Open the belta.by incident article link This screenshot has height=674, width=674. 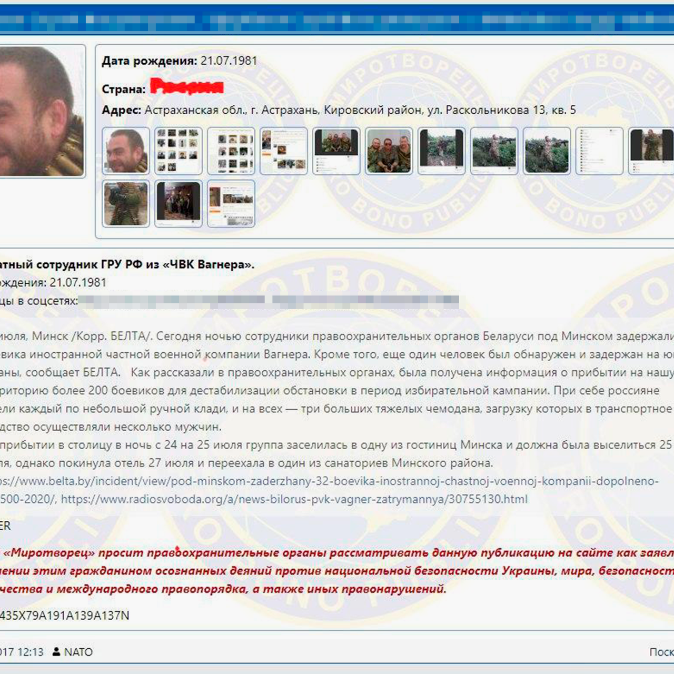329,481
